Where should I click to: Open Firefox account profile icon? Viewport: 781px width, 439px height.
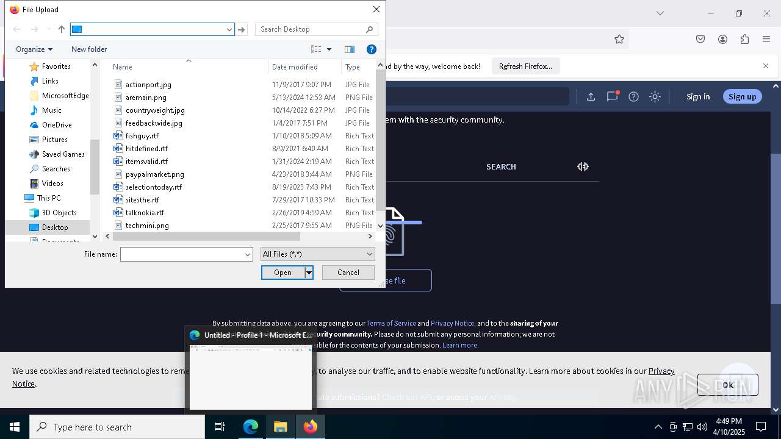tap(722, 39)
